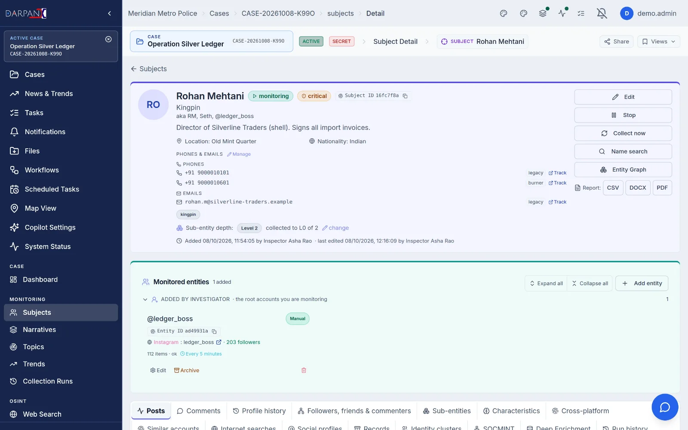Open News & Trends in the sidebar
This screenshot has height=430, width=688.
click(x=61, y=94)
